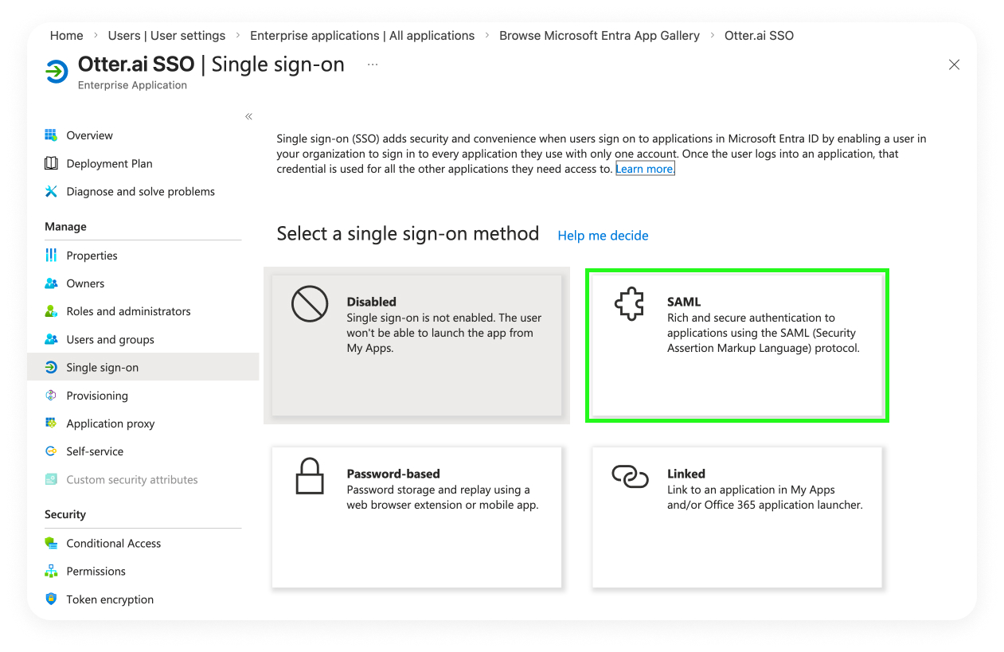Select the Password-based sign-on method card
Viewport: 1004px width, 652px height.
tap(416, 517)
